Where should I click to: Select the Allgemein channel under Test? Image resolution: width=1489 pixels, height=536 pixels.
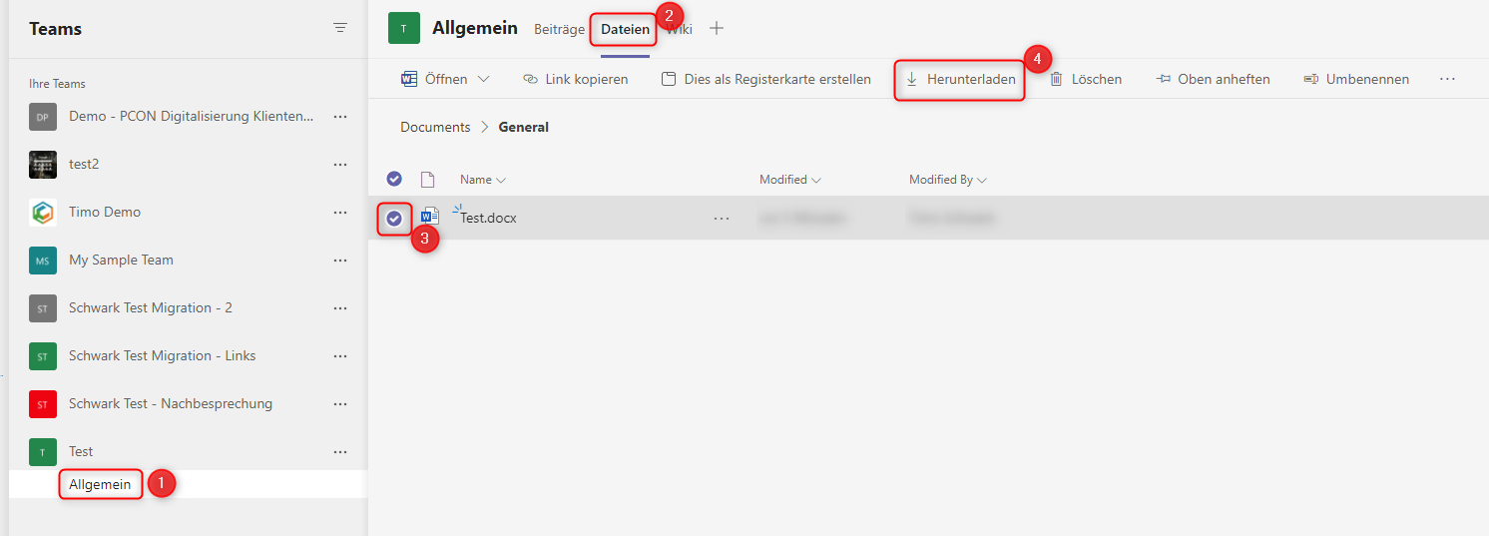[x=100, y=484]
